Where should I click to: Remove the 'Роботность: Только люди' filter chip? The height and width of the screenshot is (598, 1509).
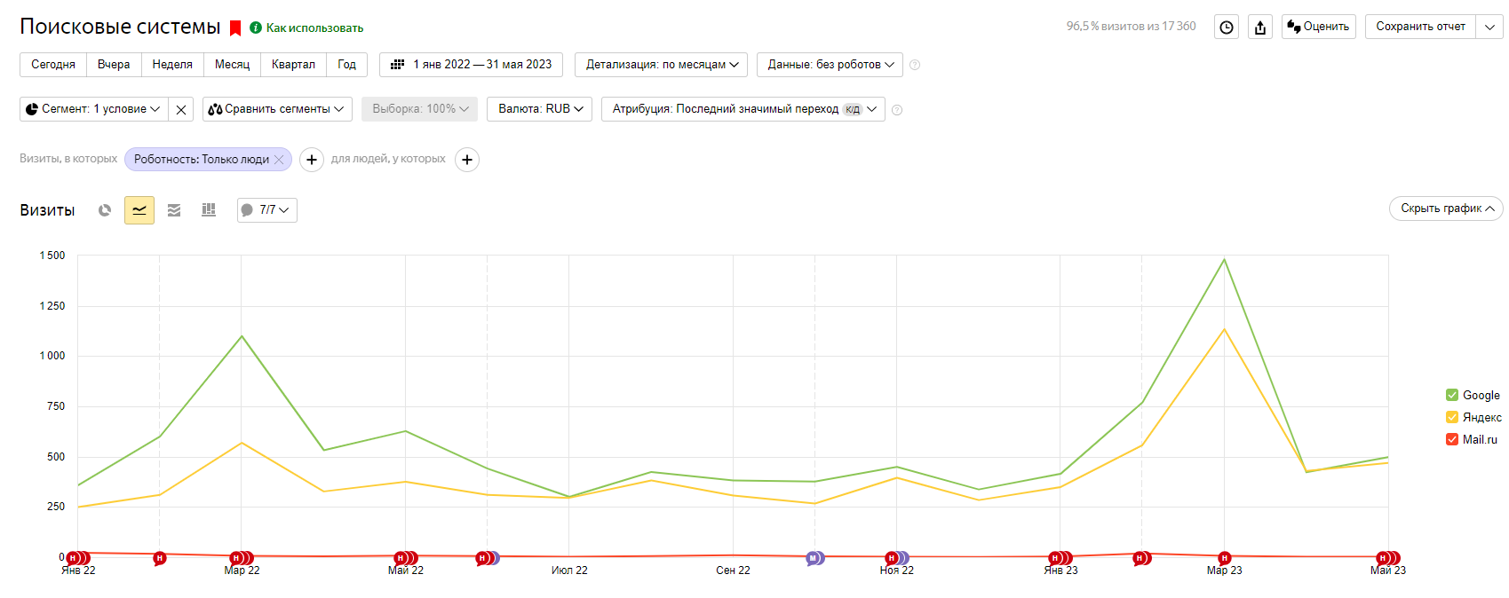click(x=279, y=160)
